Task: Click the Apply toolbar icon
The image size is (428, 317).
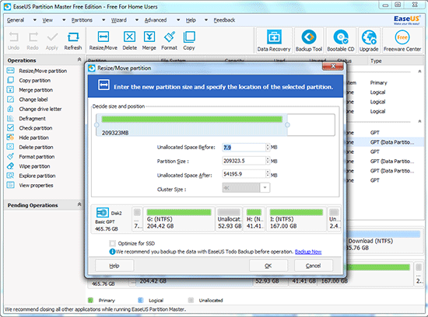Action: (52, 41)
